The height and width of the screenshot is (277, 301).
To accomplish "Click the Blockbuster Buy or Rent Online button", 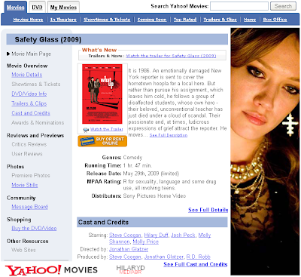I will pos(102,141).
